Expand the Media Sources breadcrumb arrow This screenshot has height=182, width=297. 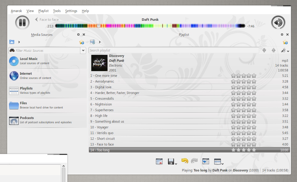tap(19, 42)
